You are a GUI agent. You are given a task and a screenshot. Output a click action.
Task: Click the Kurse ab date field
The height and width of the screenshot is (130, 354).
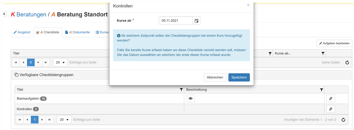tap(176, 21)
